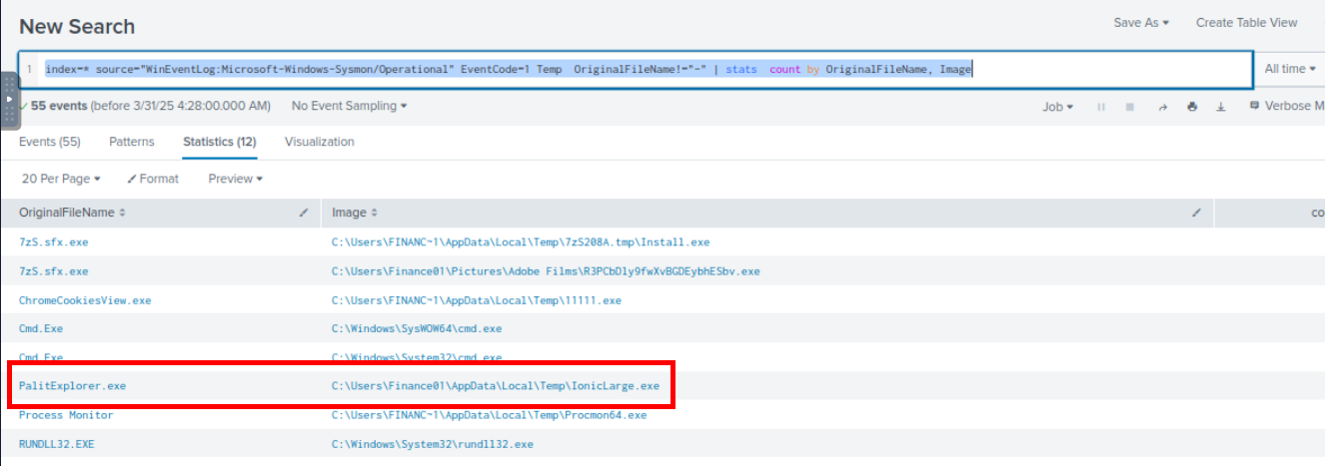Click the pause job icon
Image resolution: width=1325 pixels, height=466 pixels.
point(1100,107)
